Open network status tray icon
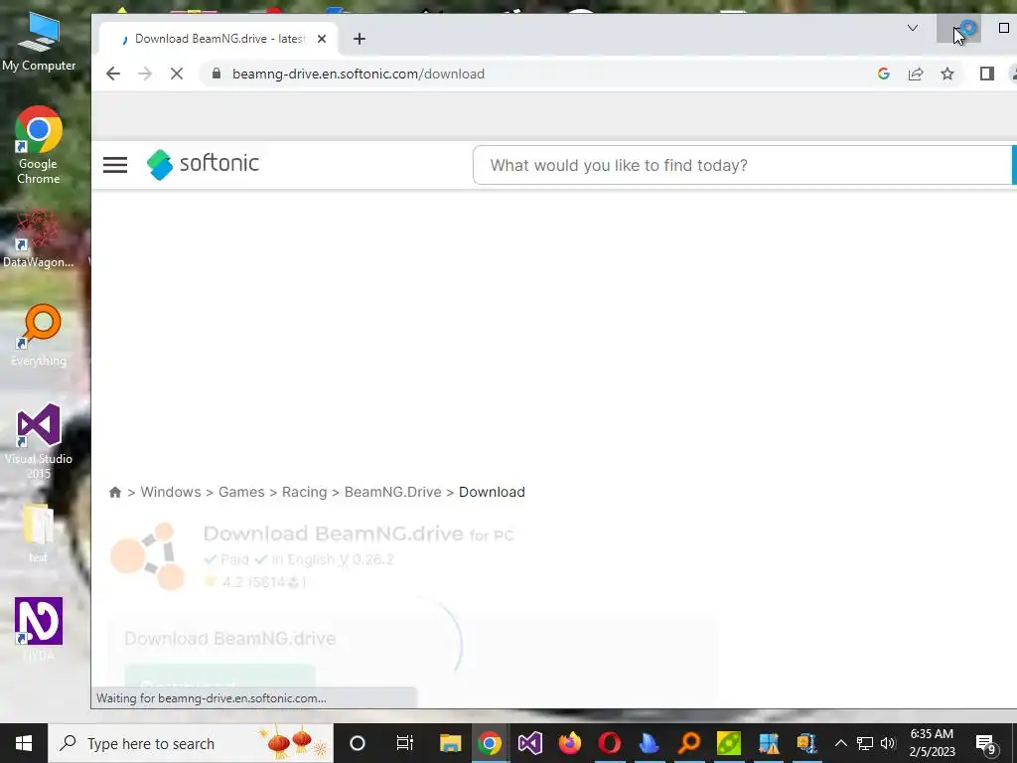Image resolution: width=1017 pixels, height=763 pixels. [x=865, y=743]
